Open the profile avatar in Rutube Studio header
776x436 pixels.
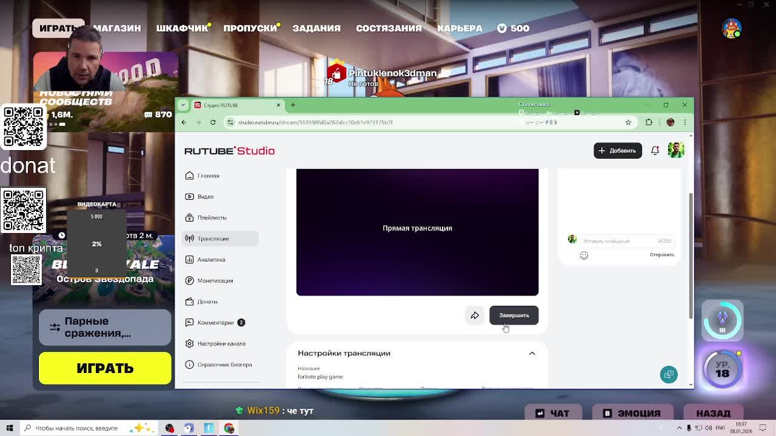point(676,150)
